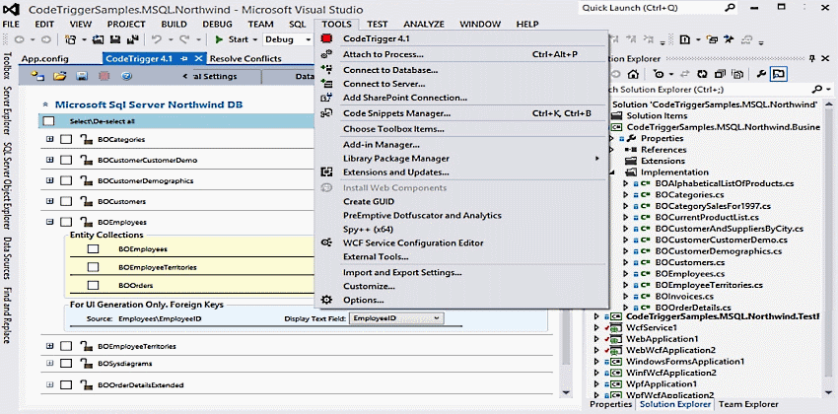Enable the BOEmployeeTerritories entity collection checkbox
838x414 pixels.
pyautogui.click(x=93, y=267)
